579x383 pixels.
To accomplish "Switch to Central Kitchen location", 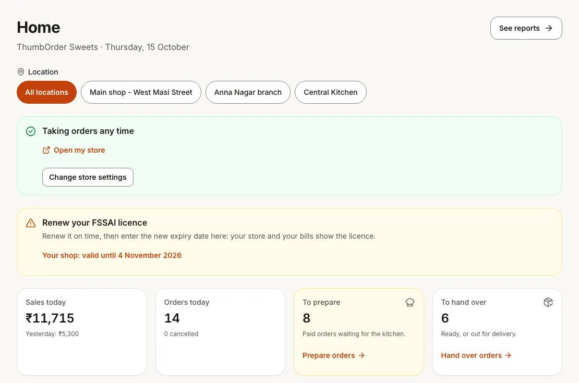I will 331,92.
